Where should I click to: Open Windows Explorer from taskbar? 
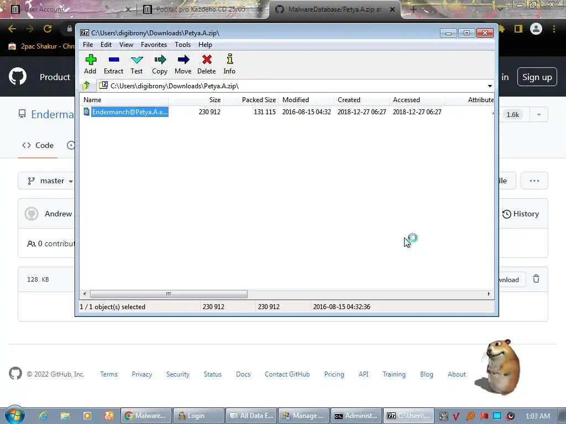pyautogui.click(x=65, y=416)
